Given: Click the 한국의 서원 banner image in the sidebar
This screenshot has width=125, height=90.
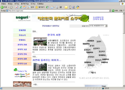Looking at the screenshot, I should point(22,84).
